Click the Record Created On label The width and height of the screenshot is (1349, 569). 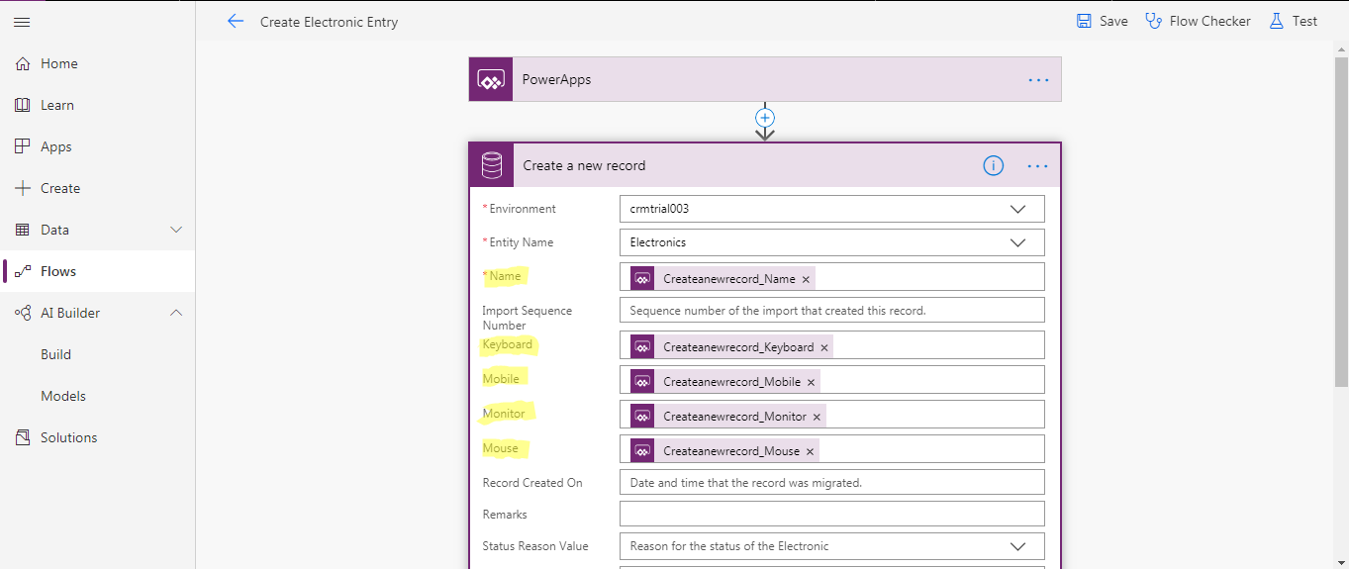532,483
